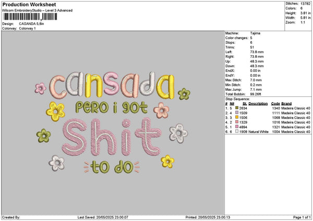The image size is (313, 221).
Task: Select the Description column header
Action: [x=258, y=104]
